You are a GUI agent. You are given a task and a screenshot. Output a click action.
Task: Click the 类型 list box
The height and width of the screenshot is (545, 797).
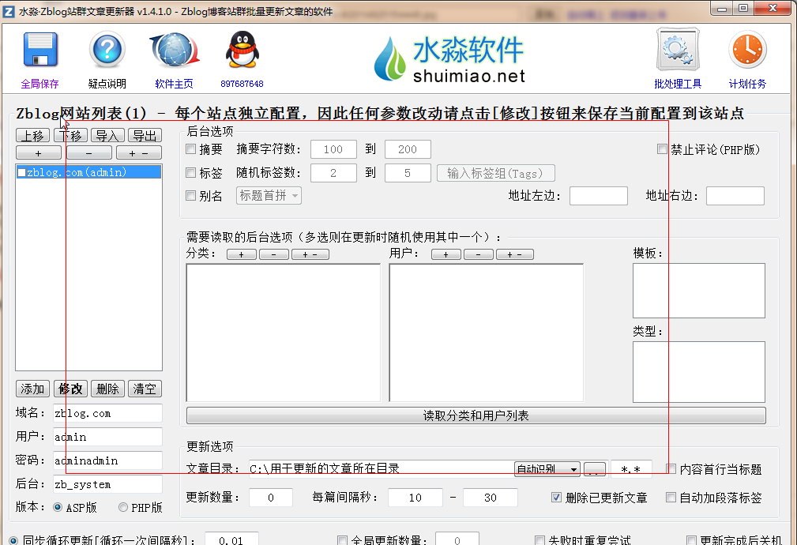tap(699, 372)
